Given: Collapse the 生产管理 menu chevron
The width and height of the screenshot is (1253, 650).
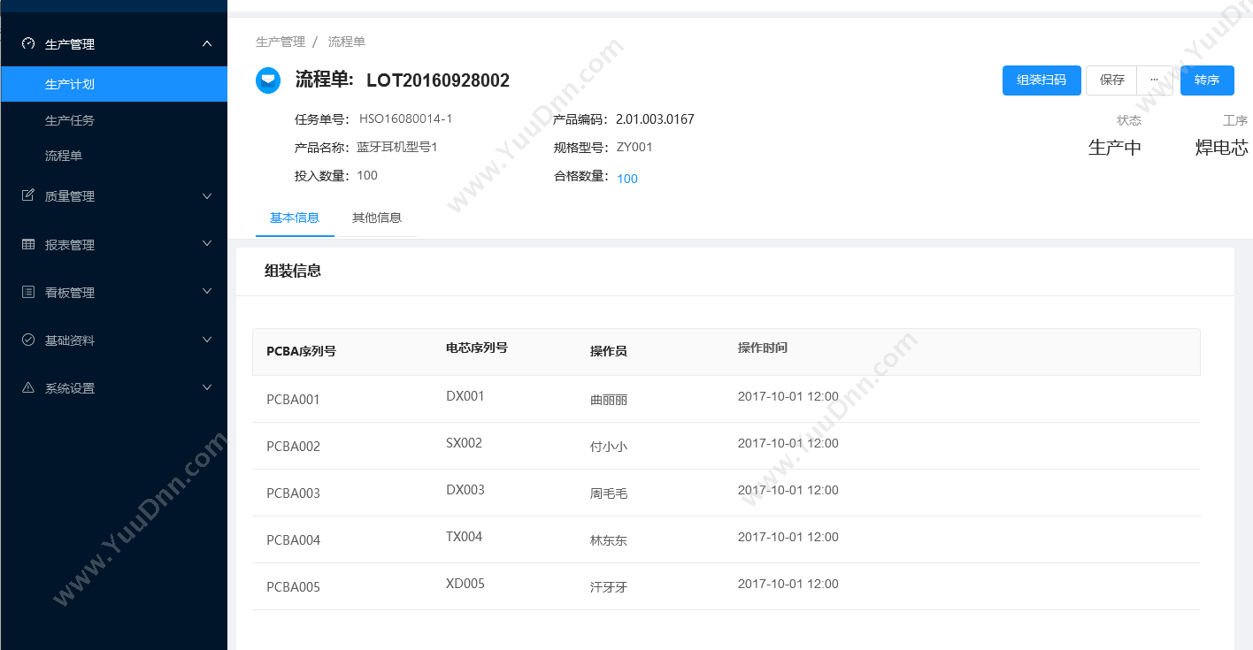Looking at the screenshot, I should tap(207, 43).
